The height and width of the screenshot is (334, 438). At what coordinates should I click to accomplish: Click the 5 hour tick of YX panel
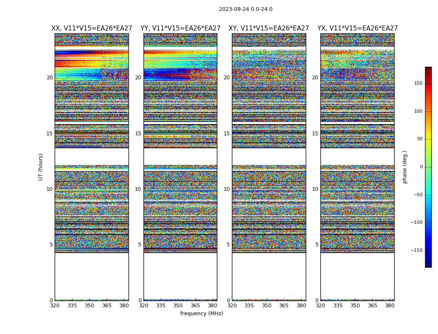click(x=317, y=245)
